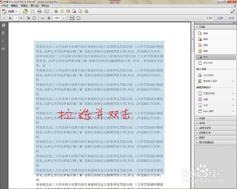
Task: Expand the 动作向导 section
Action: [215, 128]
